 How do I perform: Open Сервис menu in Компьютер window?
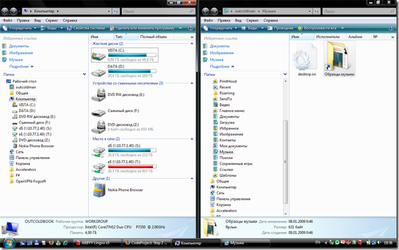pyautogui.click(x=51, y=20)
